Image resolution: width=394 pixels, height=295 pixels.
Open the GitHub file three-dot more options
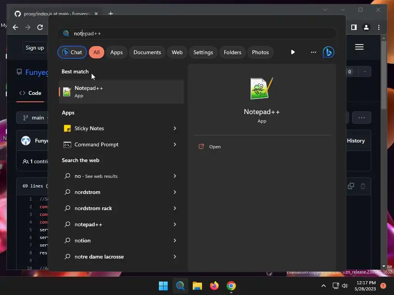click(362, 118)
